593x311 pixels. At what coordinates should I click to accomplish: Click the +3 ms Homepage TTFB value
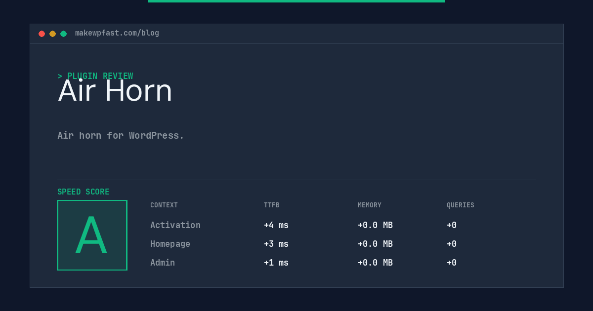[x=276, y=244]
